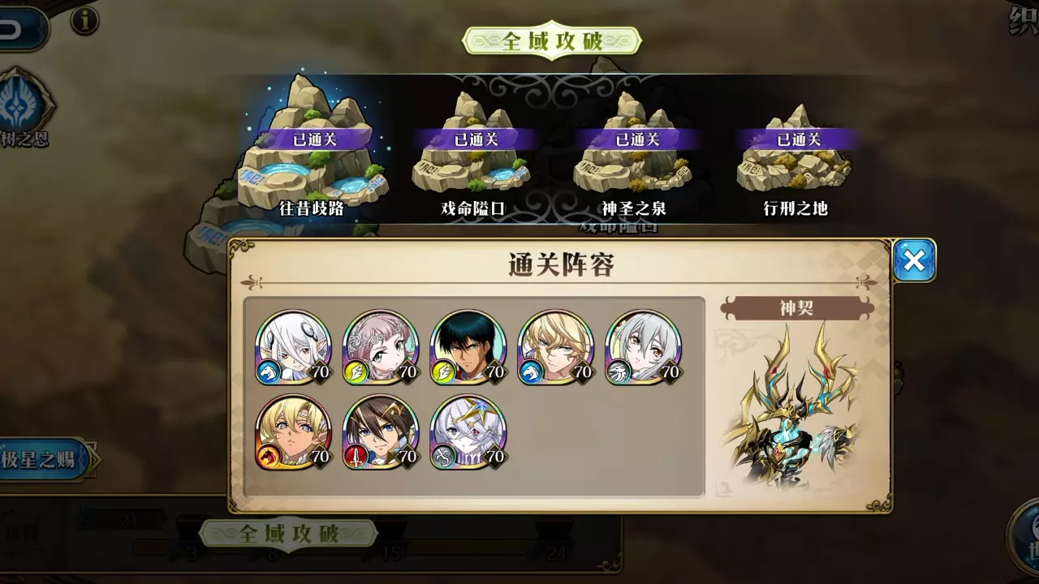1039x584 pixels.
Task: Open the info icon at top left
Action: (85, 19)
